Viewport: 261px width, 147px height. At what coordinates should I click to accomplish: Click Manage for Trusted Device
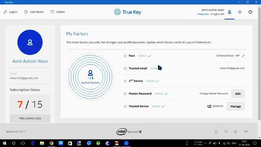point(236,106)
